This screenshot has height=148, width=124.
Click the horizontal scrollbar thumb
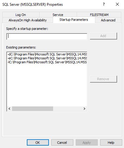[33, 109]
